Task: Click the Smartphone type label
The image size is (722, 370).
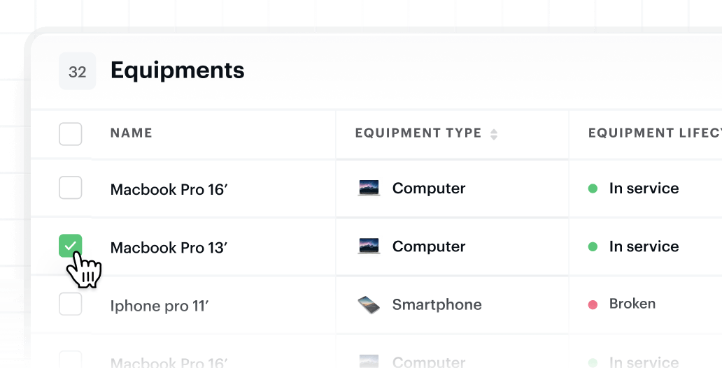Action: coord(437,304)
